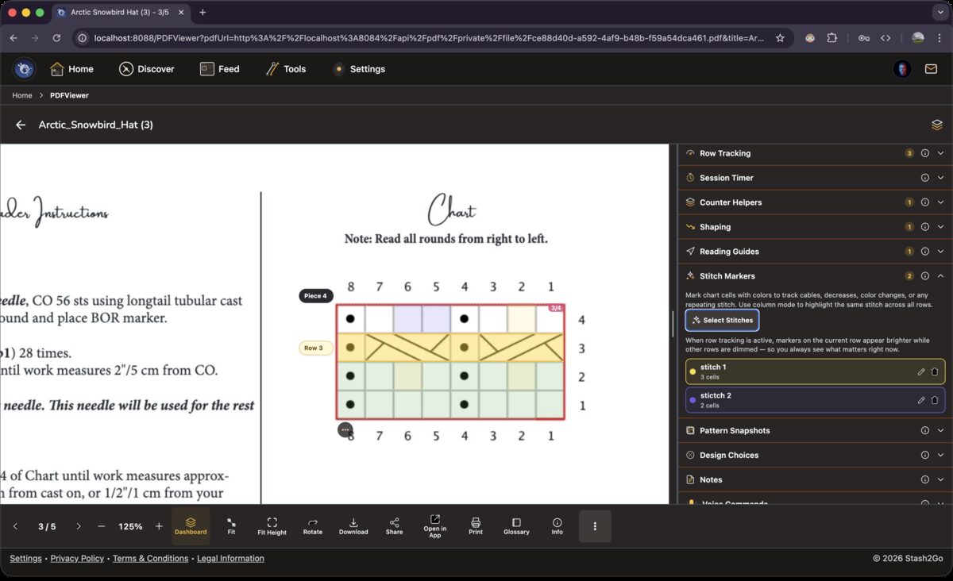This screenshot has width=953, height=581.
Task: Go to the Tools menu
Action: pos(286,69)
